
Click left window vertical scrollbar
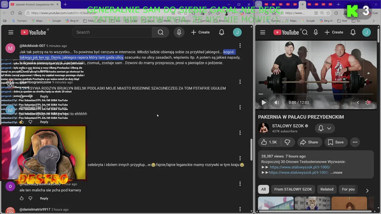[252, 150]
